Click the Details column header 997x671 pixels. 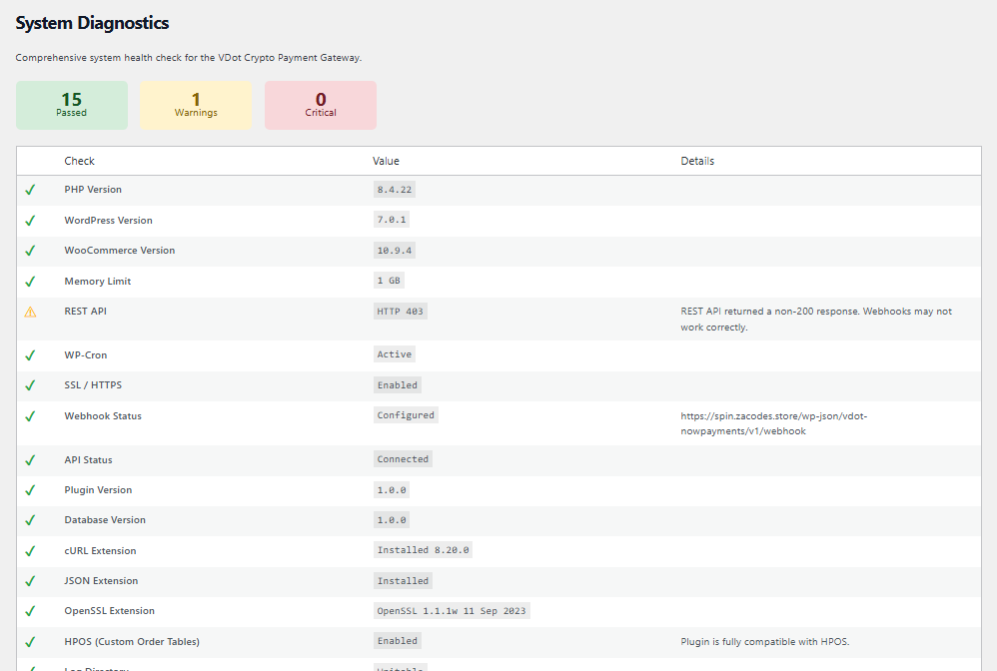[697, 161]
